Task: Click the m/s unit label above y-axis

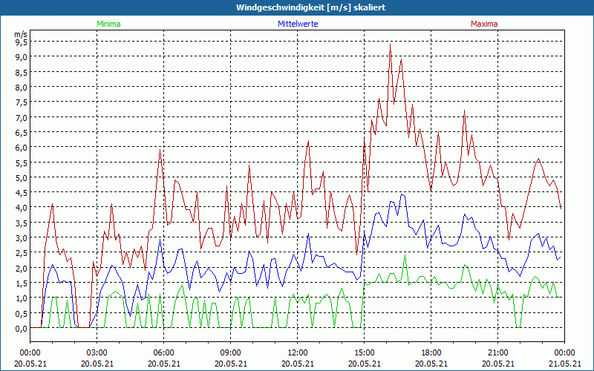Action: pos(21,34)
